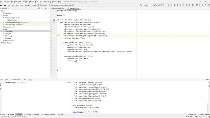Open the Database Inspector tool window
This screenshot has width=210, height=118.
click(x=49, y=115)
